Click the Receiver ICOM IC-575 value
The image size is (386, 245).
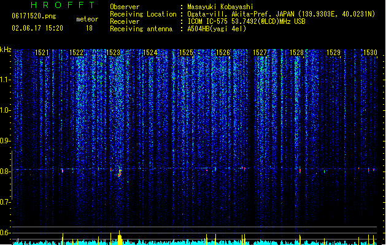247,21
